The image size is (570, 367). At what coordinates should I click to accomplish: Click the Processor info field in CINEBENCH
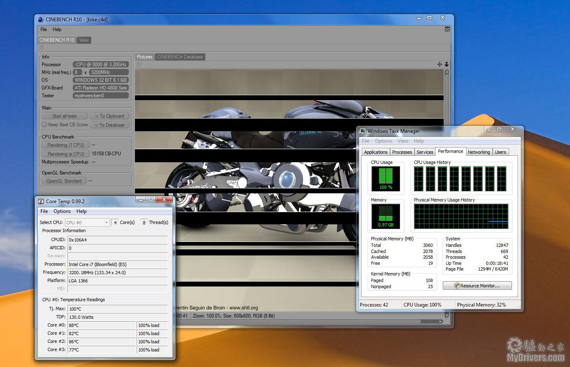(x=101, y=65)
